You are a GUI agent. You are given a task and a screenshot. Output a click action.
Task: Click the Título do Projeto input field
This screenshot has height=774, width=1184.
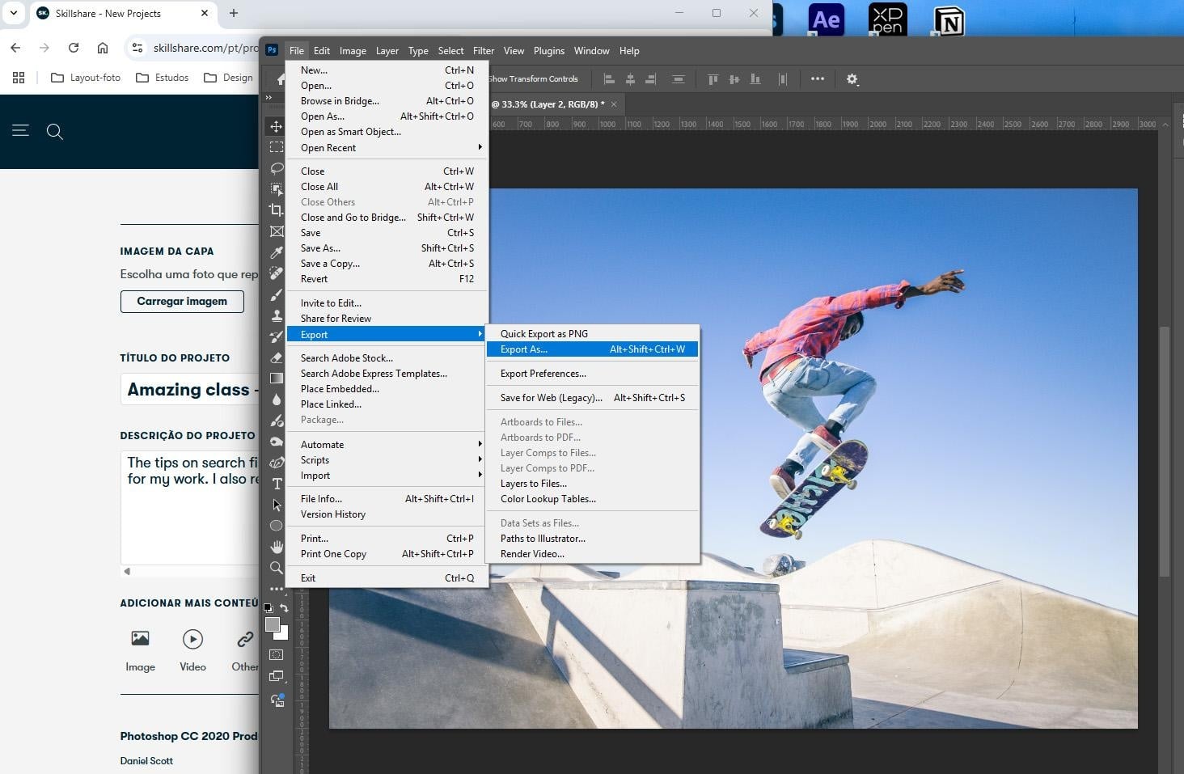coord(190,389)
